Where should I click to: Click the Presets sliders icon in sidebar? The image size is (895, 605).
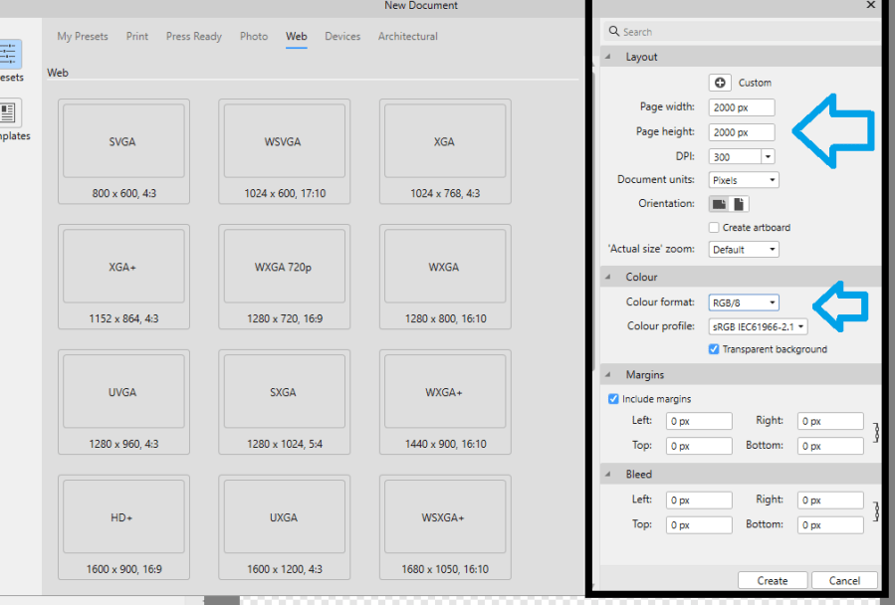click(x=8, y=54)
